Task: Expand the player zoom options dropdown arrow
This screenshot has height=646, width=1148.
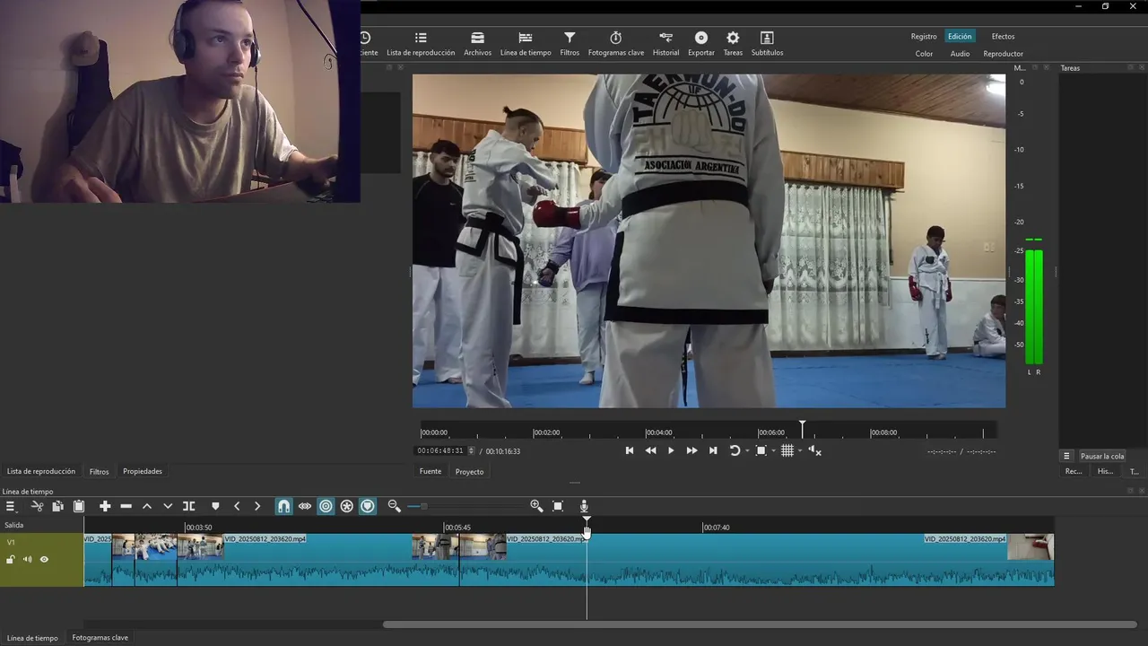Action: tap(773, 451)
